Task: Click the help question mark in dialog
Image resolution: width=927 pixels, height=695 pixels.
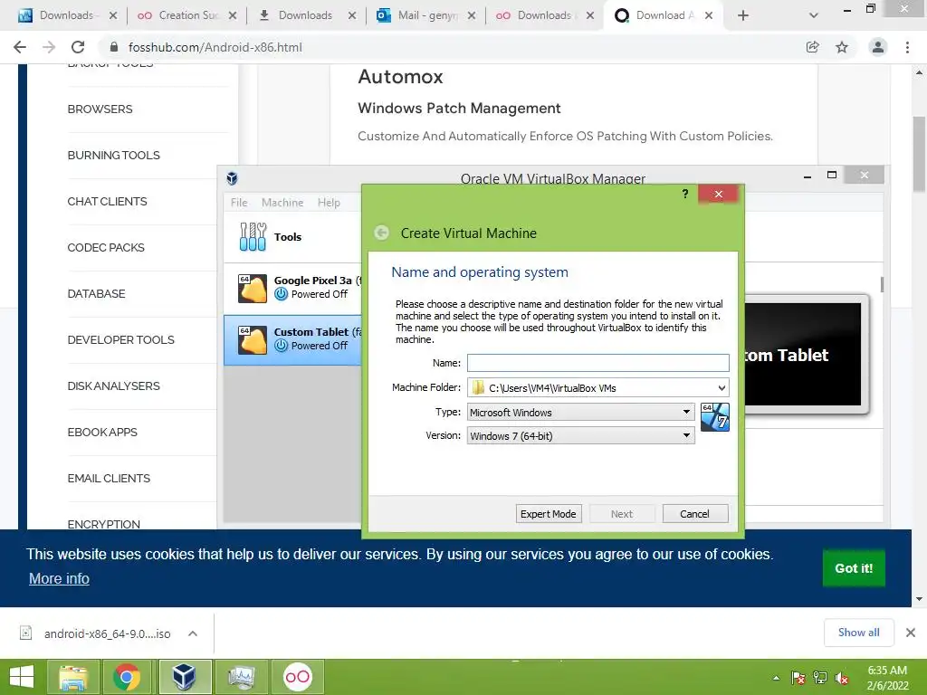Action: tap(684, 194)
